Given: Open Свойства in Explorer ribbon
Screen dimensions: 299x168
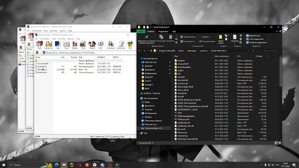Looking at the screenshot, I should (x=235, y=39).
